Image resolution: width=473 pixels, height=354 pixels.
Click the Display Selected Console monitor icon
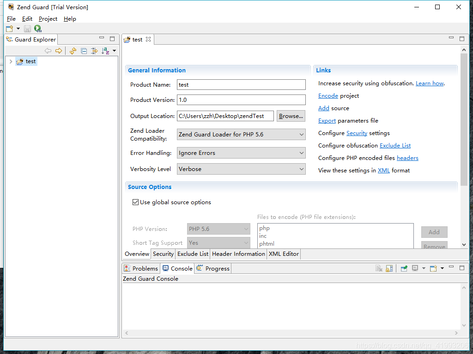pyautogui.click(x=415, y=268)
